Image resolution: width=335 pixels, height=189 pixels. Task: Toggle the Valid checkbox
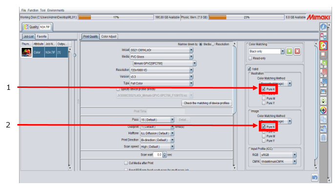click(x=250, y=69)
